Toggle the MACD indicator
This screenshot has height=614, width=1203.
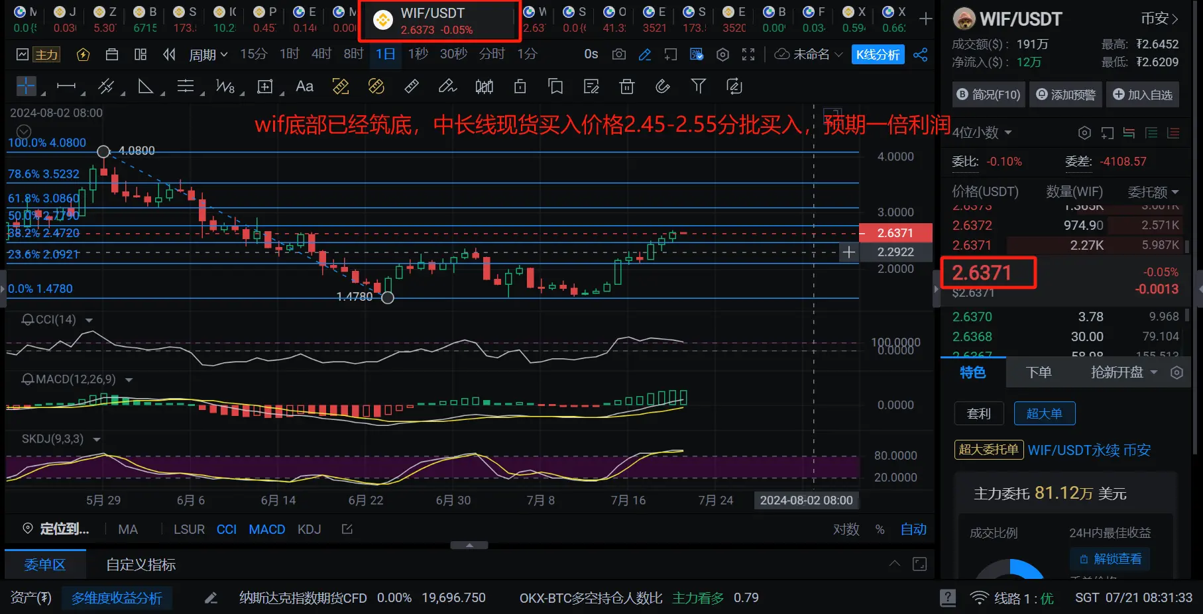point(266,529)
